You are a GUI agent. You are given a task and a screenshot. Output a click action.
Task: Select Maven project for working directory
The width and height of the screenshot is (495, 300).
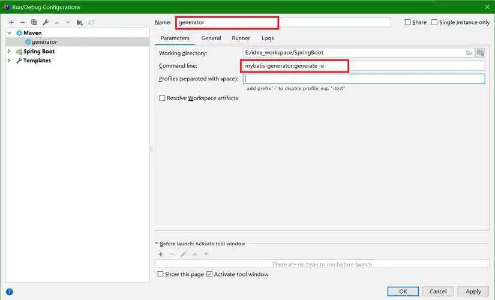(x=480, y=53)
